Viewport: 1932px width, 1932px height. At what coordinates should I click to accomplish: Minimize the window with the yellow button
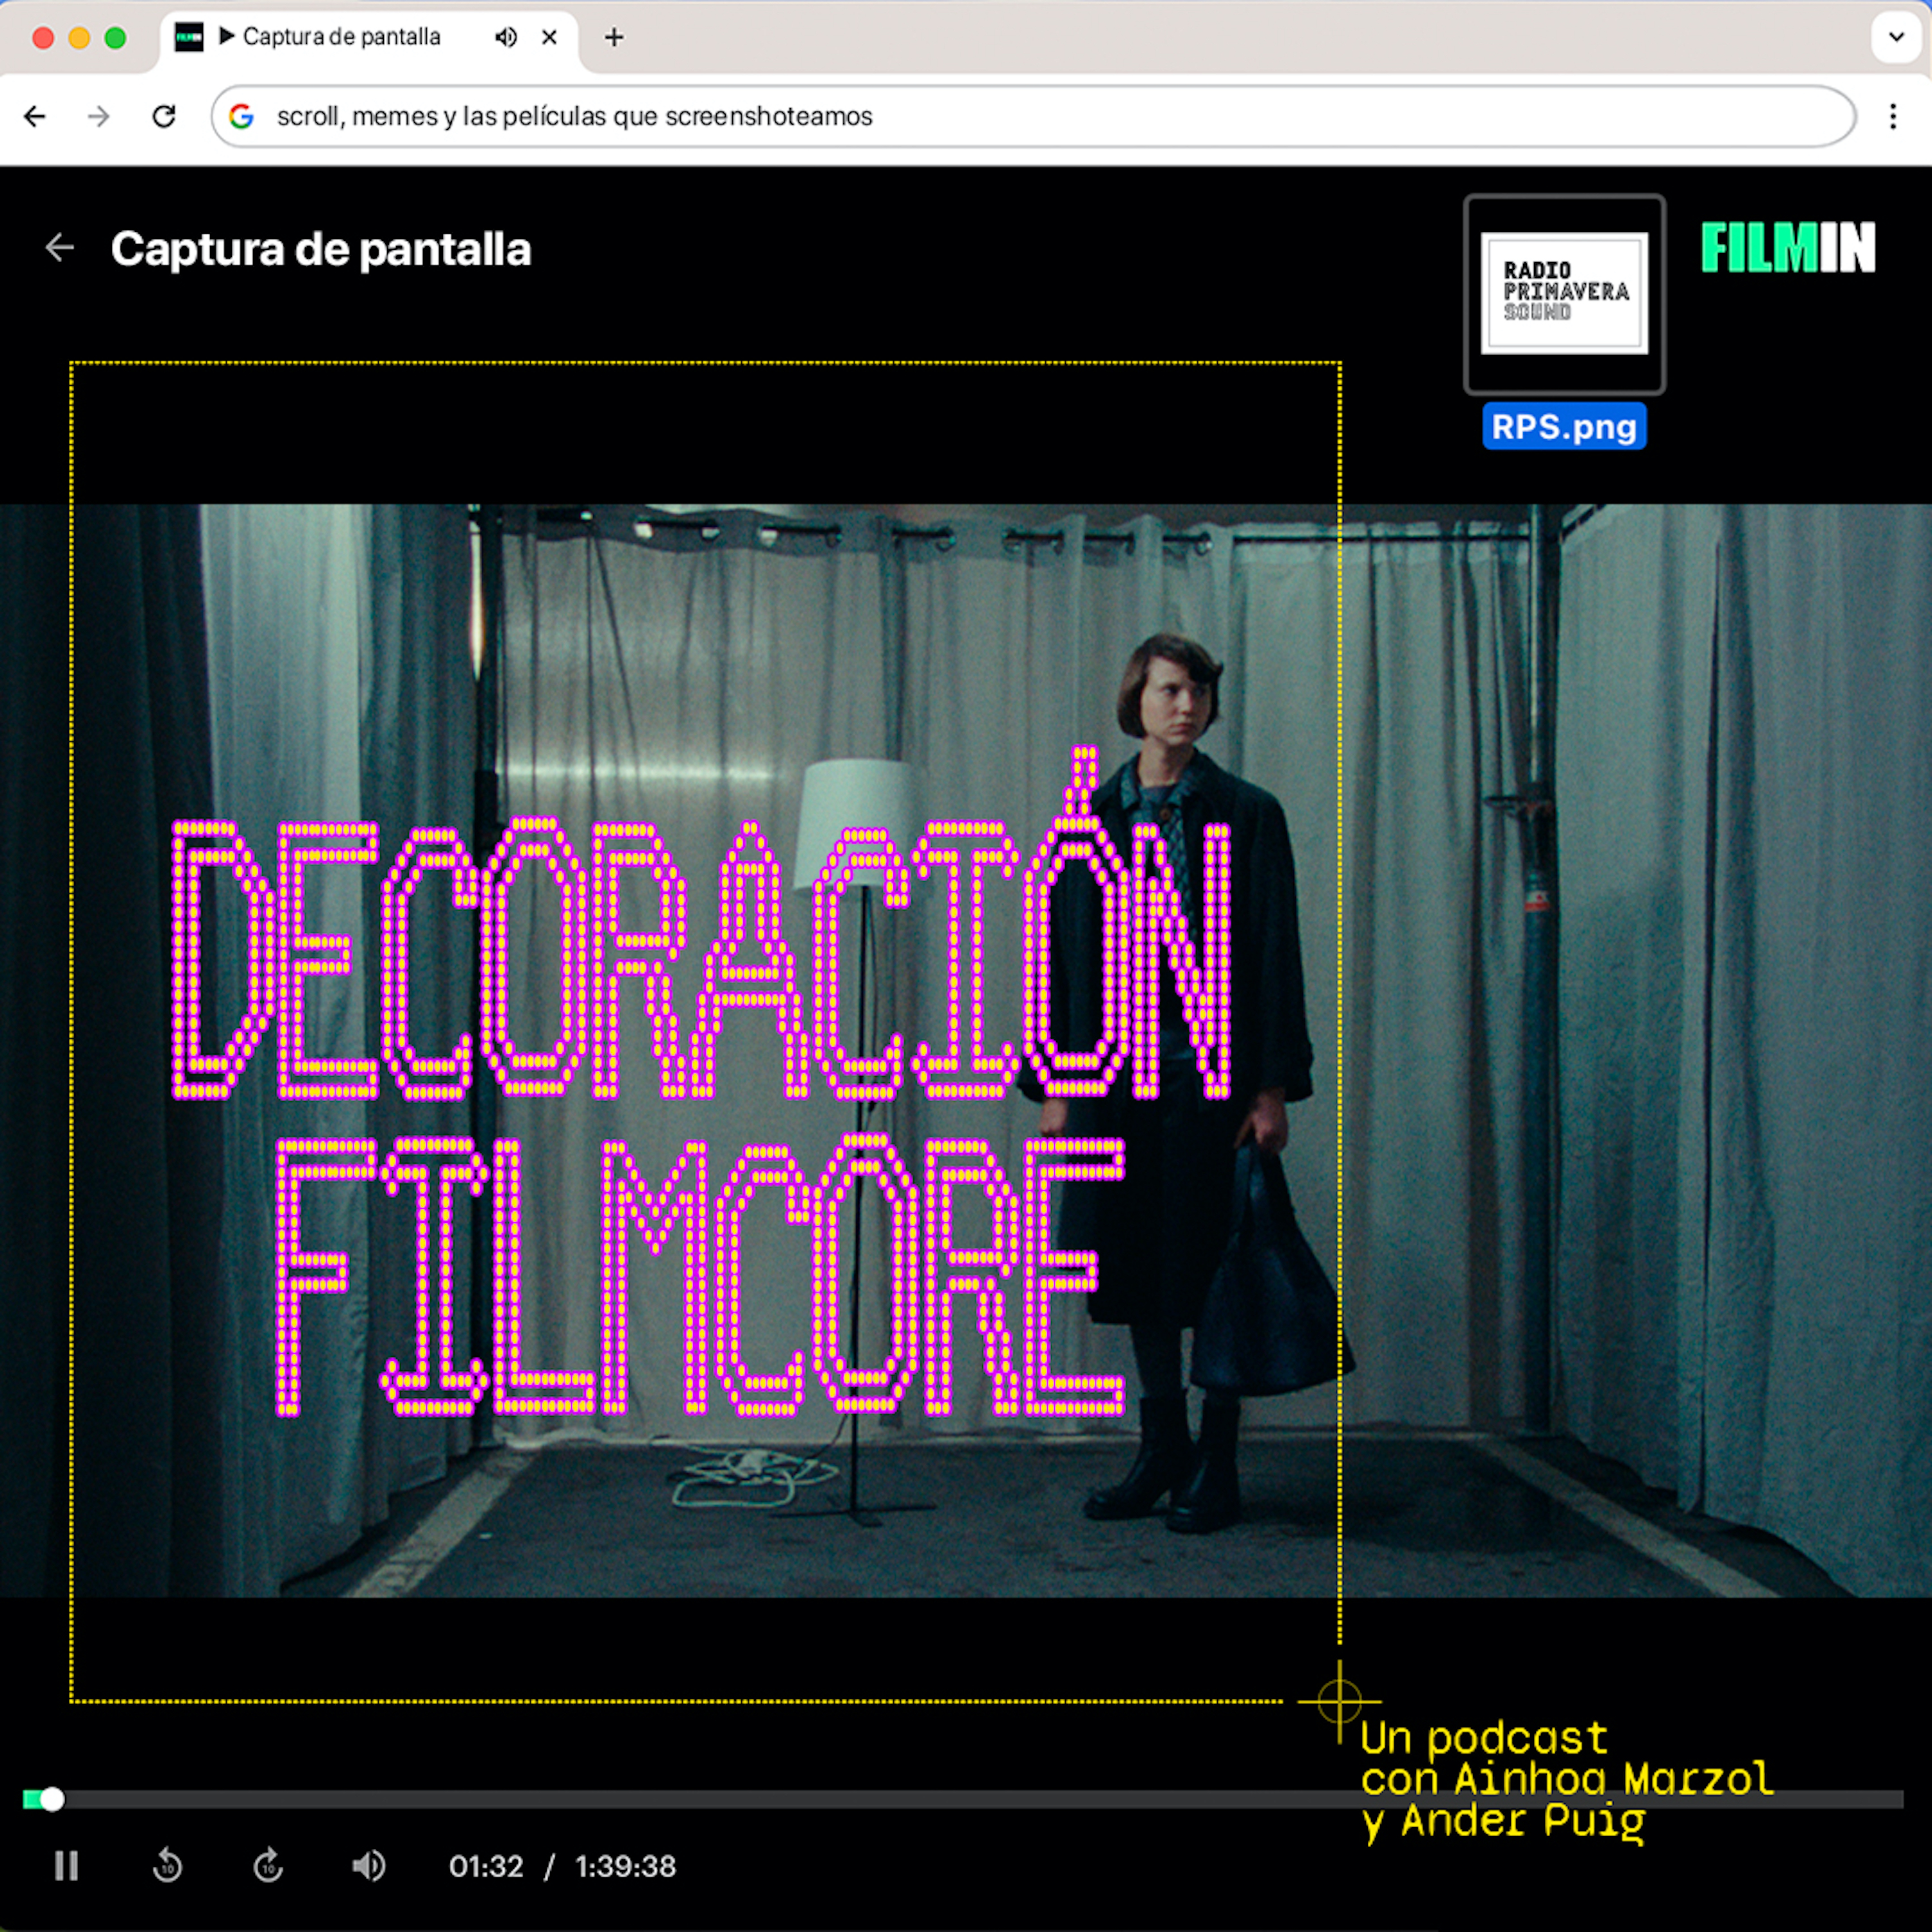[x=79, y=38]
